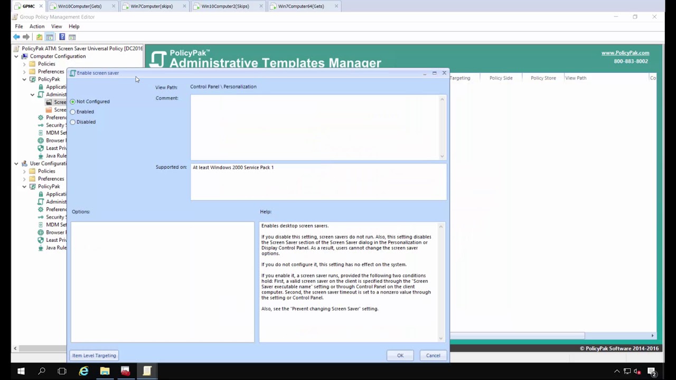
Task: Select MDM Settings icon under Computer Configuration
Action: (x=41, y=133)
